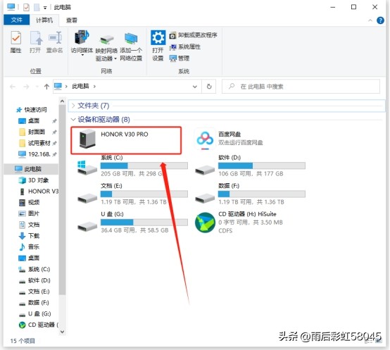Click the Map network drive (映射网络驱动器) icon
The height and width of the screenshot is (350, 390).
[106, 47]
